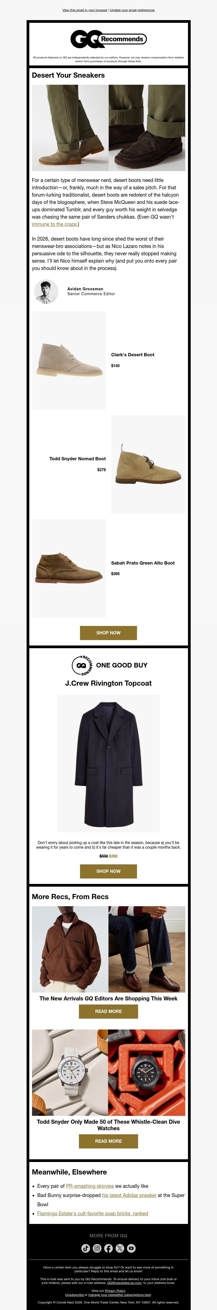Click the Facebook icon in footer
Image resolution: width=217 pixels, height=1310 pixels.
click(x=108, y=1248)
